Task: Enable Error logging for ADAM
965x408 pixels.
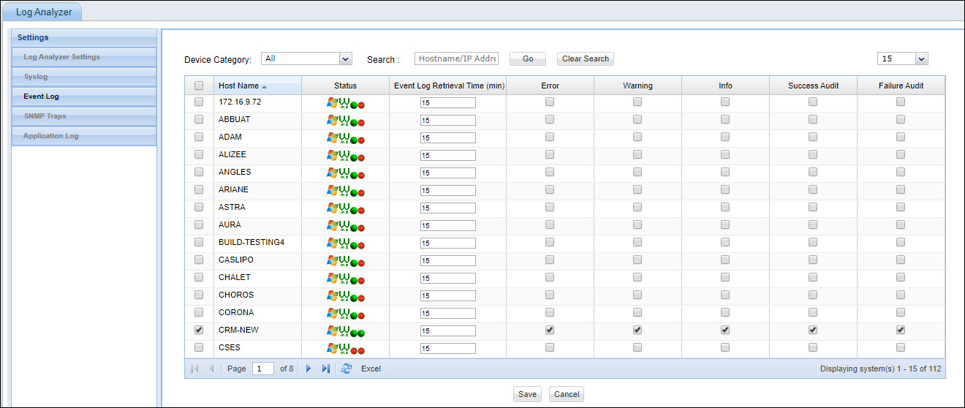Action: [550, 137]
